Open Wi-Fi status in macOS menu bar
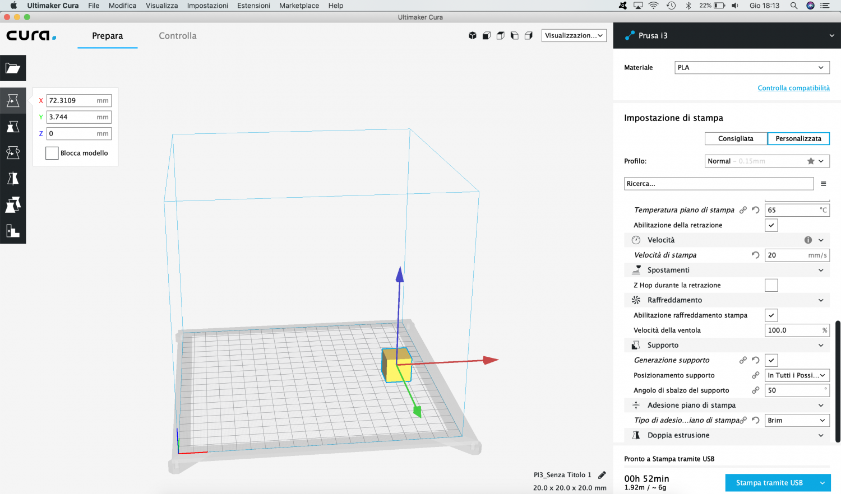 click(x=654, y=6)
